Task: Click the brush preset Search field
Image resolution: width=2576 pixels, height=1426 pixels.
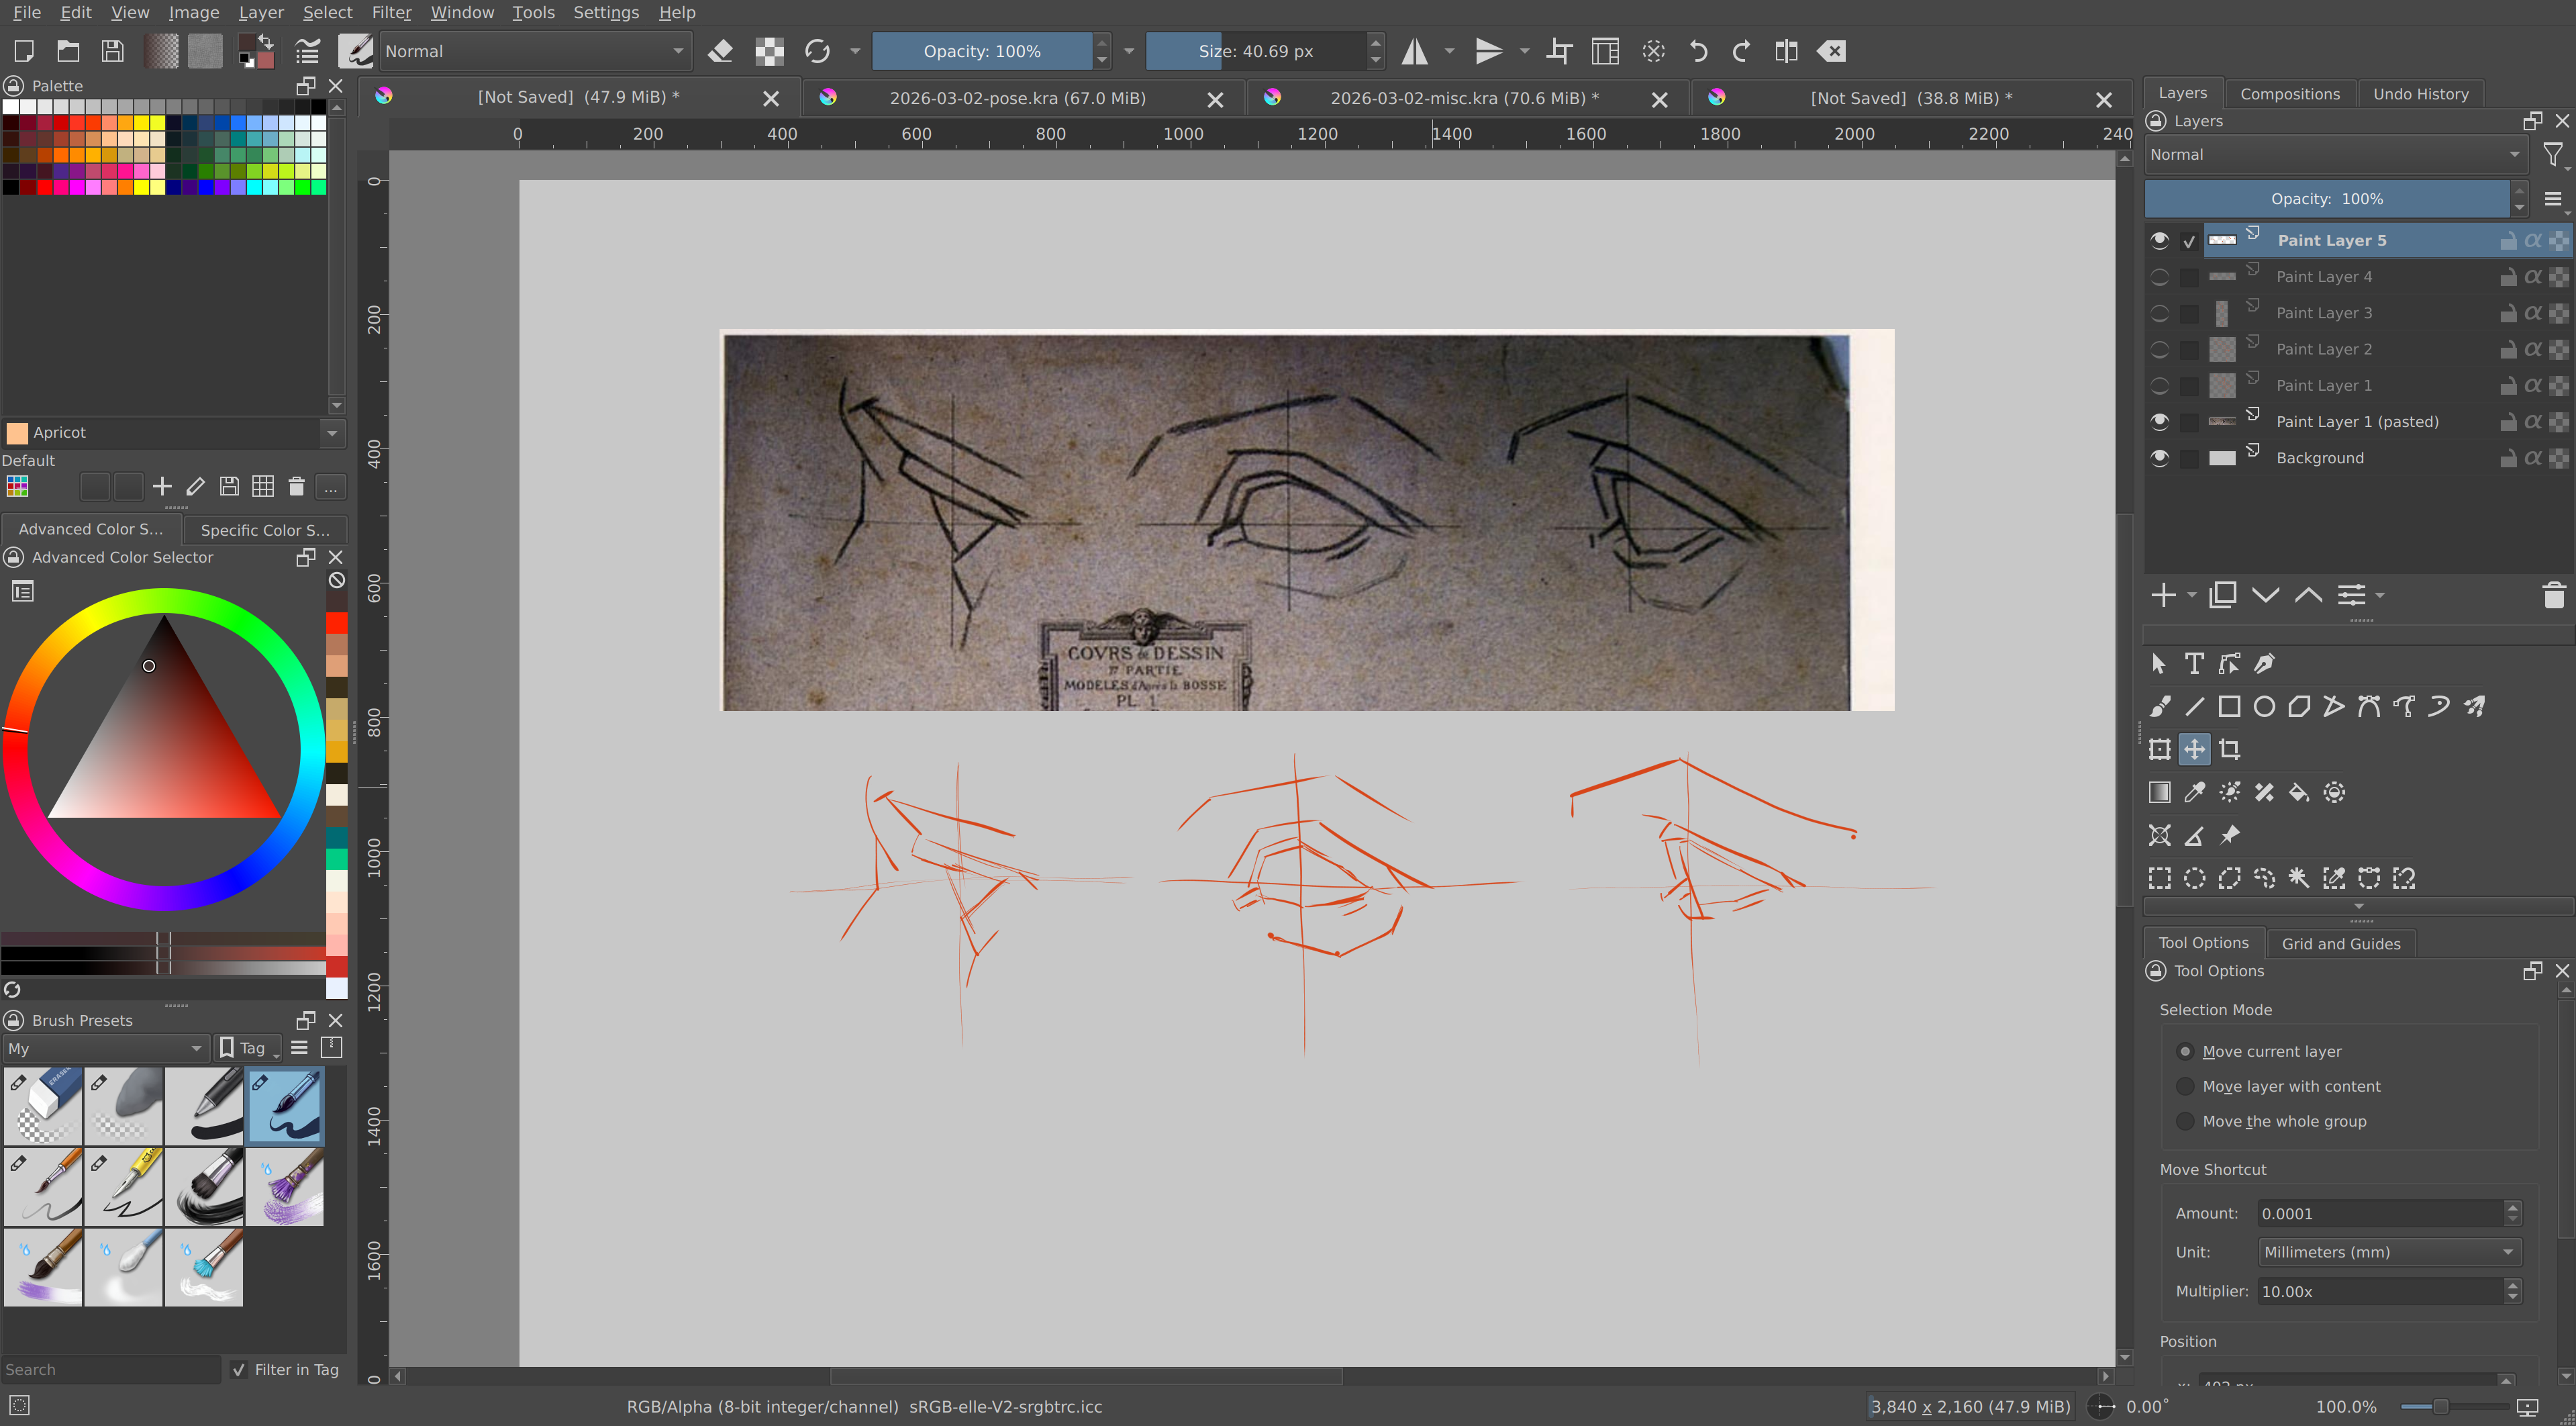Action: coord(110,1370)
